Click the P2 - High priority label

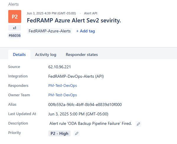tap(59, 133)
